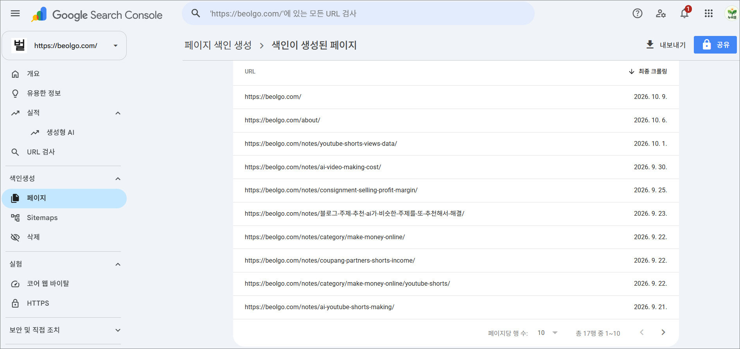Collapse the 실험 section
Viewport: 740px width, 349px height.
click(x=118, y=264)
